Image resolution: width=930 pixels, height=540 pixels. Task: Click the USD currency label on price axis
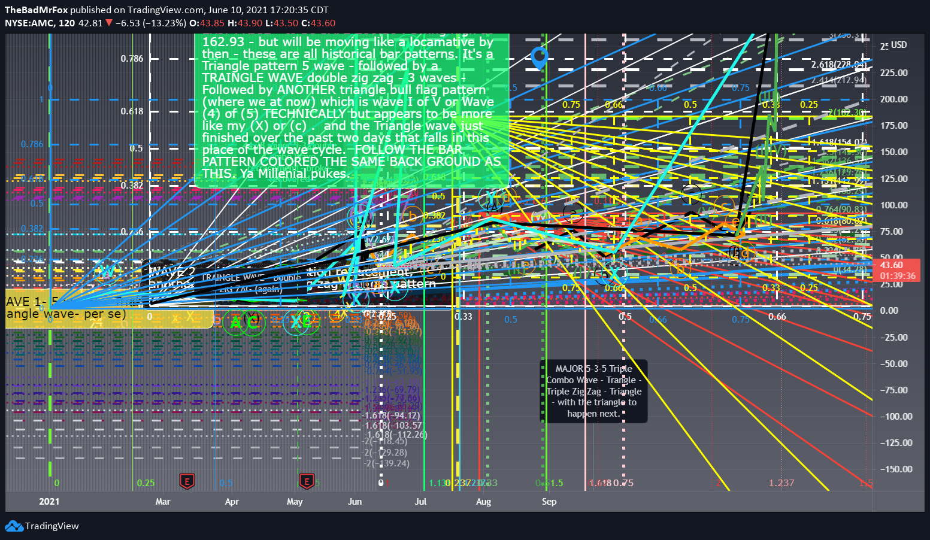pos(899,45)
